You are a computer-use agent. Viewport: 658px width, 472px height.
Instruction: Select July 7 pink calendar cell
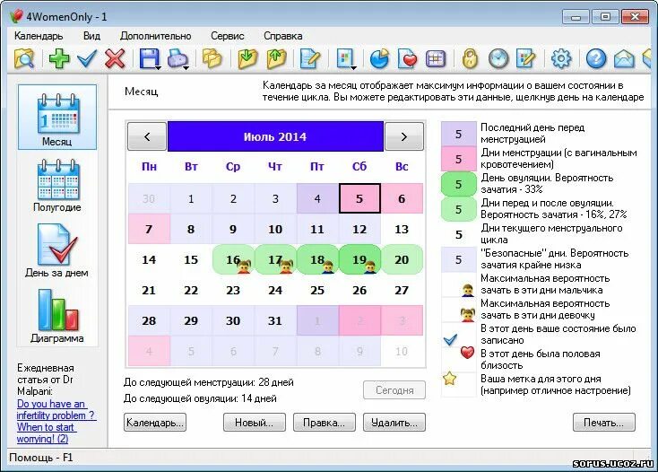tap(149, 230)
